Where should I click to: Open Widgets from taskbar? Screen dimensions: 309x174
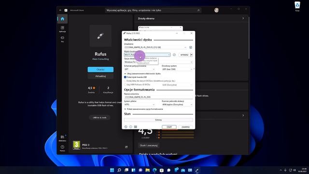[133, 170]
